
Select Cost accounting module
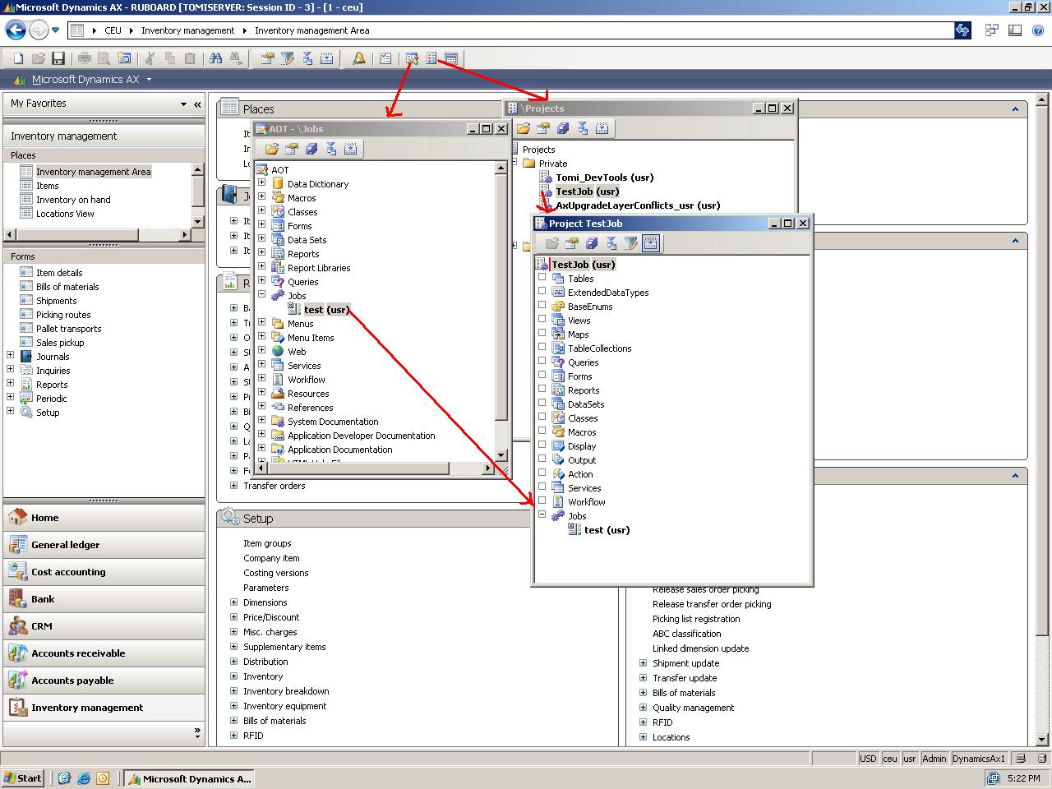[104, 572]
